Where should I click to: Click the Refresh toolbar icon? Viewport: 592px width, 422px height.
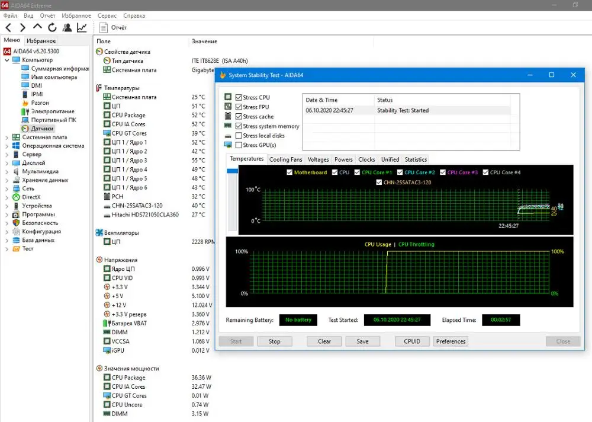[52, 27]
